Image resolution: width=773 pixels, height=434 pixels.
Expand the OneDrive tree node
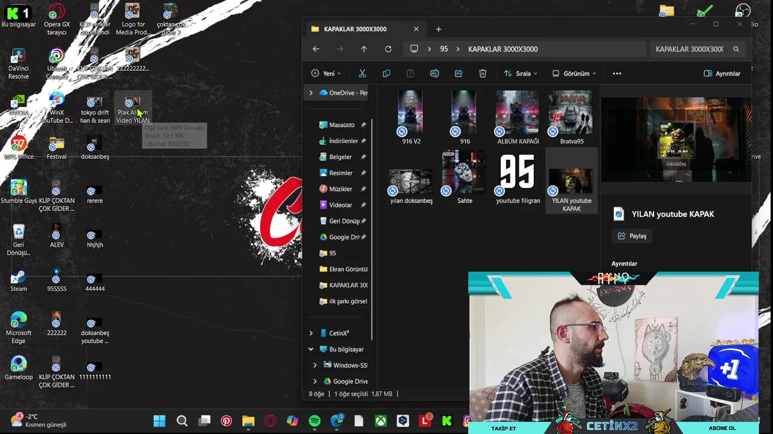(x=311, y=93)
